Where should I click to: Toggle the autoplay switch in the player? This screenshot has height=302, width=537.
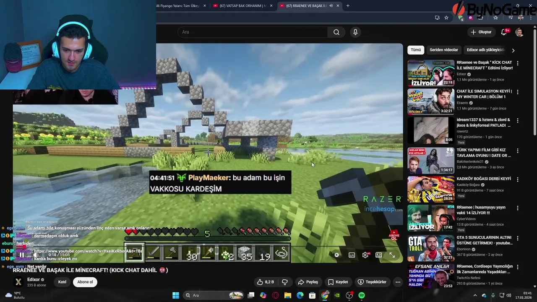[336, 255]
